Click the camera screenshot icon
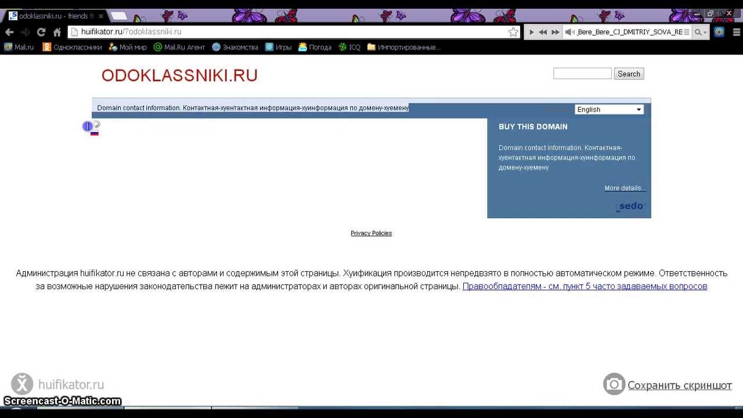The width and height of the screenshot is (743, 418). pyautogui.click(x=614, y=384)
